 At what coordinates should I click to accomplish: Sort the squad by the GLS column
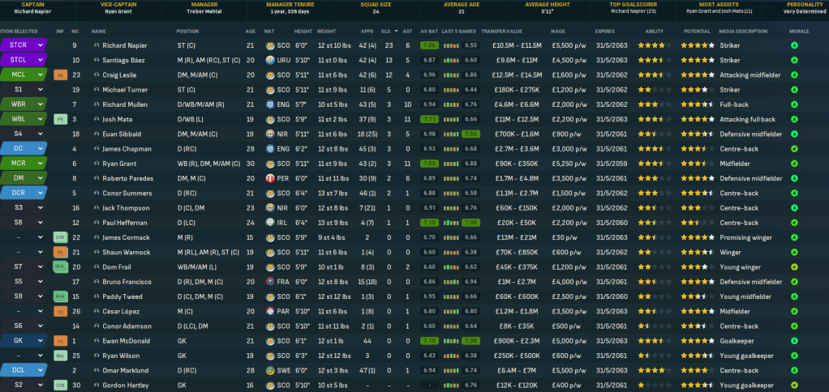click(389, 31)
